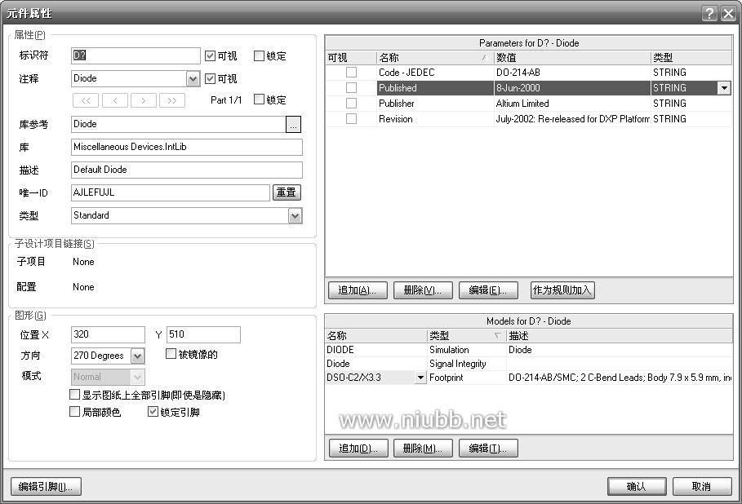Click the browse (...) button beside 库参考
This screenshot has width=742, height=504.
(294, 124)
